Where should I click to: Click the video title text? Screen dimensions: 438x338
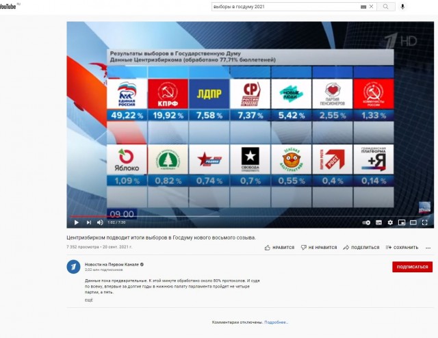[x=162, y=237]
